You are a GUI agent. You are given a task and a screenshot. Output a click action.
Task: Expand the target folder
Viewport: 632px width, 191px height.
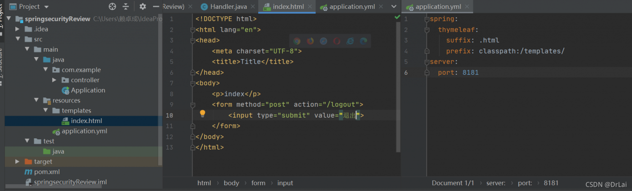pos(17,161)
